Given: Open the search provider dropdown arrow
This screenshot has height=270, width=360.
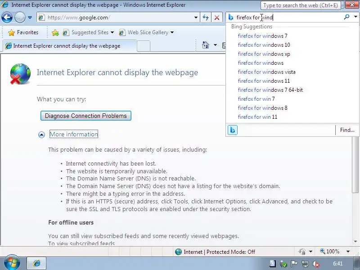Looking at the screenshot, I should tap(355, 17).
